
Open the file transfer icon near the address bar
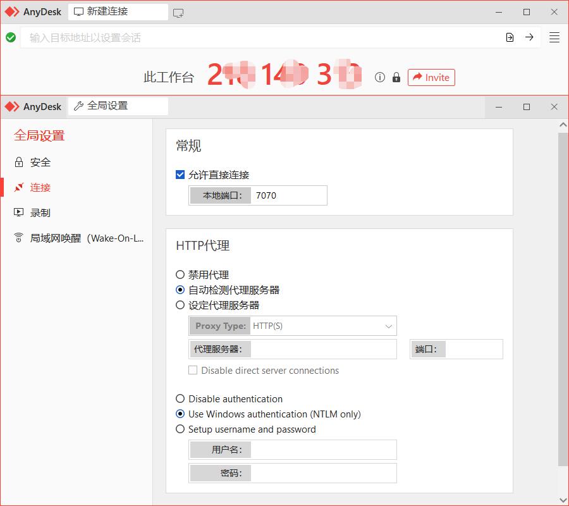(x=510, y=37)
